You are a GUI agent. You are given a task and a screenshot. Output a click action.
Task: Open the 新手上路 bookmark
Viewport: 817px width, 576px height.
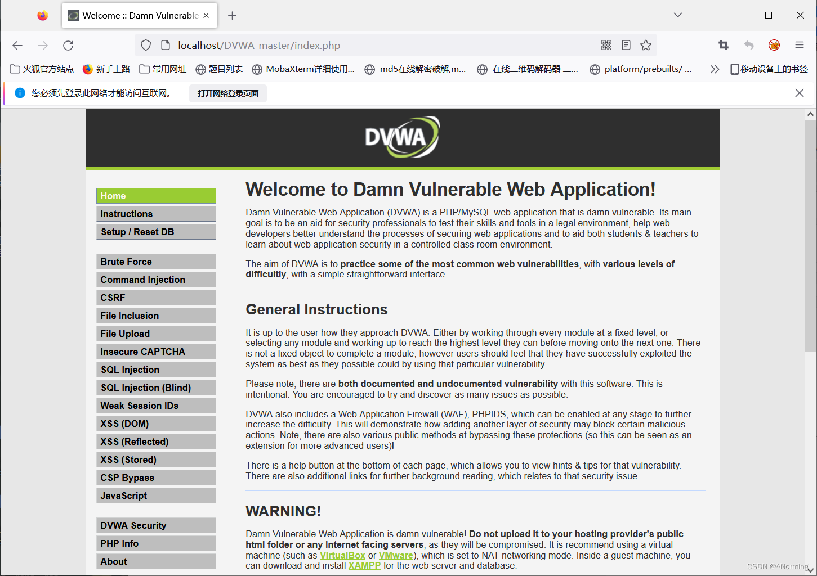pyautogui.click(x=106, y=69)
